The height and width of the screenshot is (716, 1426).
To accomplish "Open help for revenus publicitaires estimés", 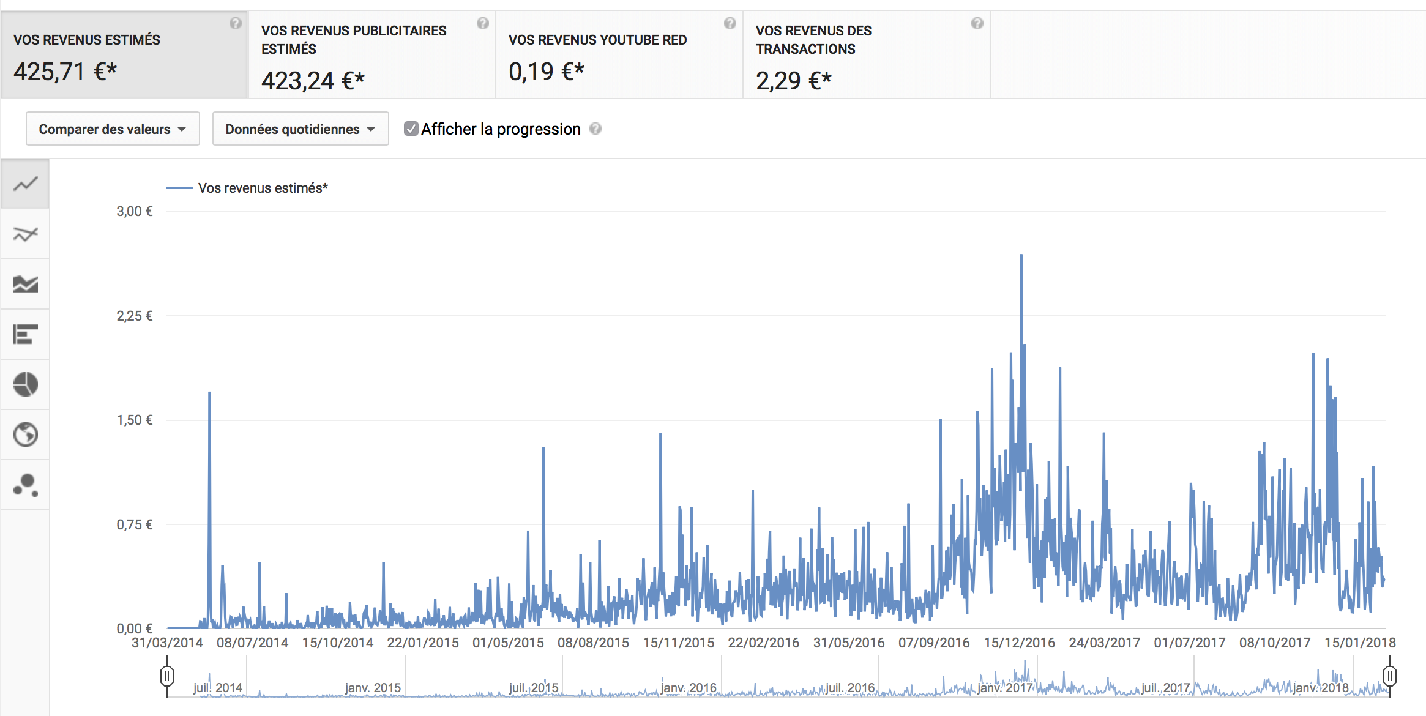I will tap(483, 23).
